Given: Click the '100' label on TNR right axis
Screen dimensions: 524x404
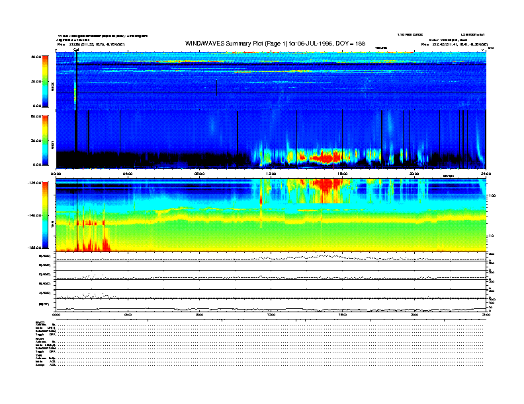Looking at the screenshot, I should 492,195.
